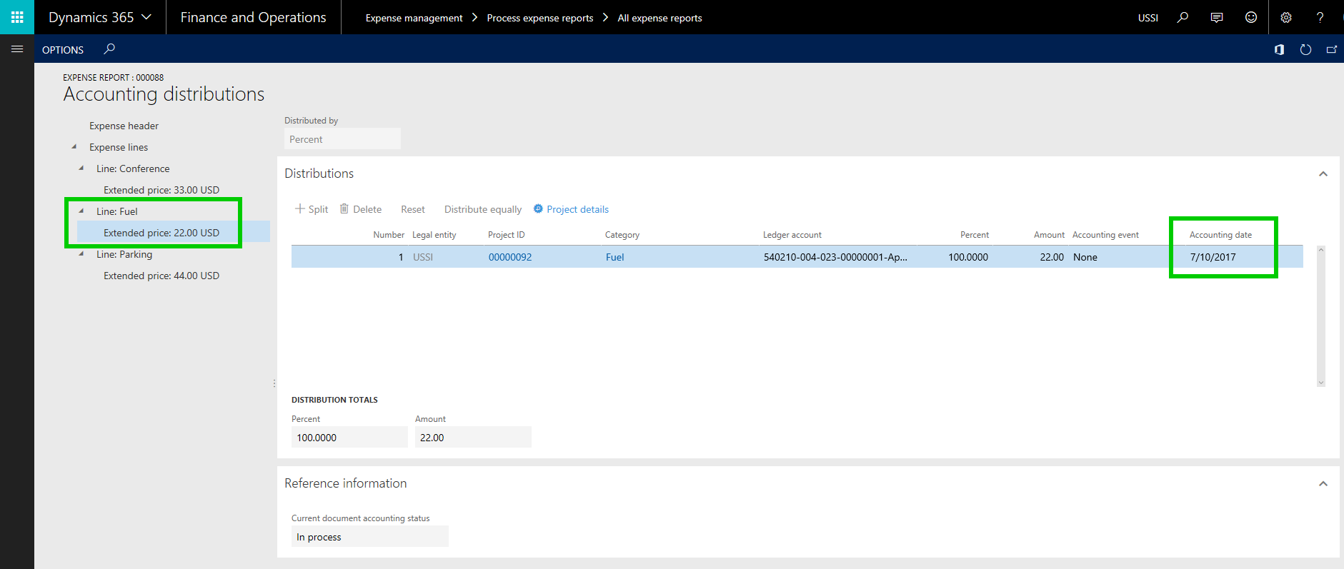This screenshot has height=569, width=1344.
Task: Open the messages icon in header
Action: [1216, 17]
